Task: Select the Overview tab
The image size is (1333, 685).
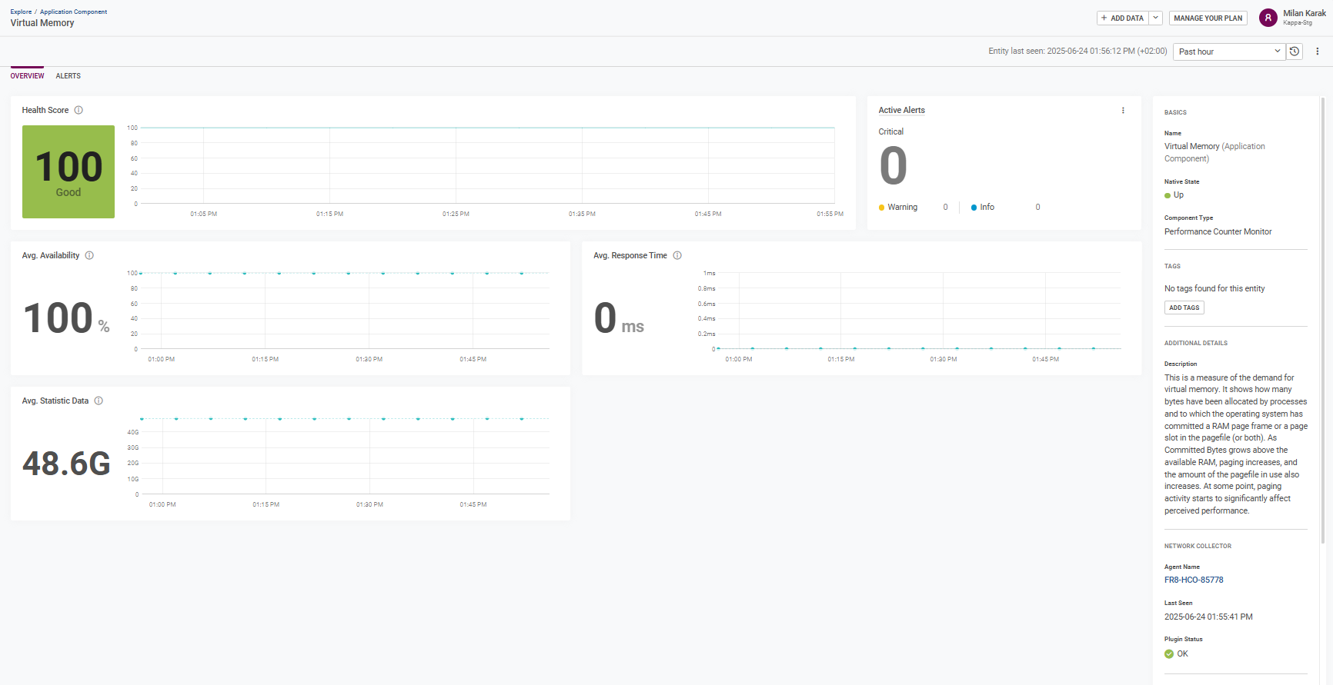Action: pos(27,76)
